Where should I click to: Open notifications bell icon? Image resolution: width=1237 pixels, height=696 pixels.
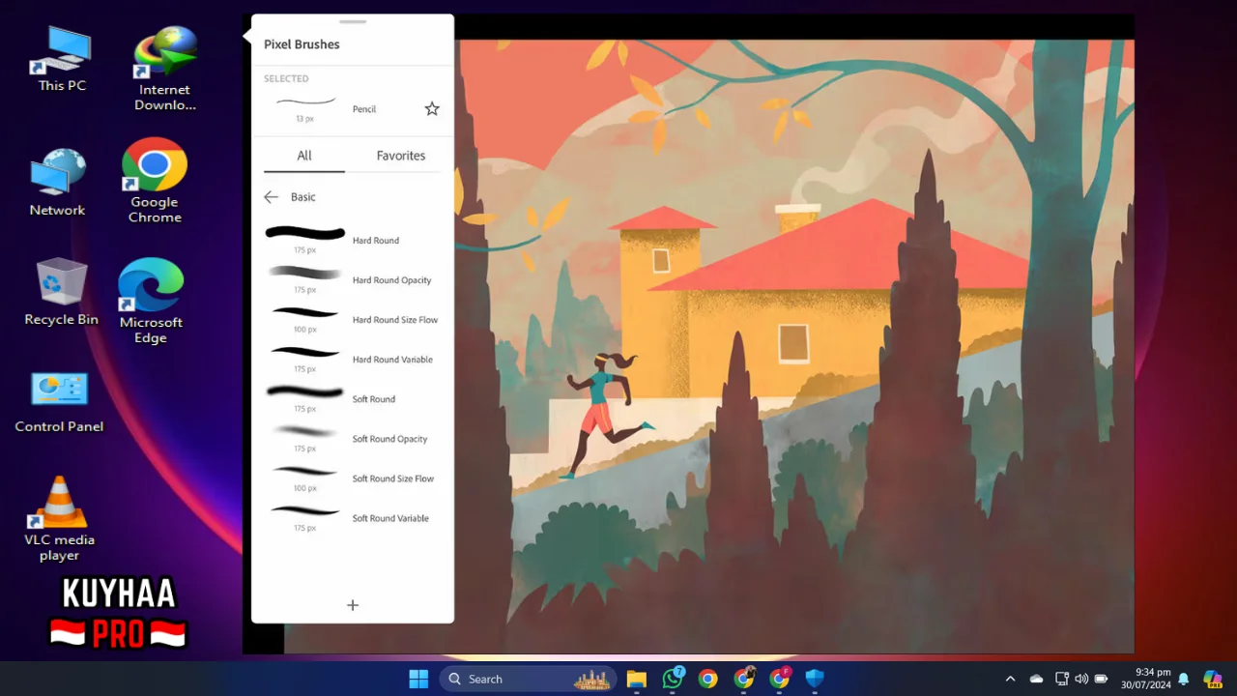point(1183,679)
